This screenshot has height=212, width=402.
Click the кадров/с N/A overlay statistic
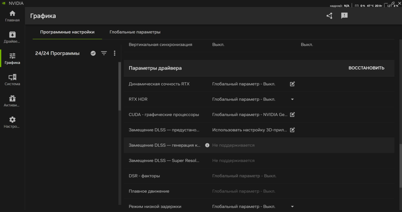pos(339,6)
